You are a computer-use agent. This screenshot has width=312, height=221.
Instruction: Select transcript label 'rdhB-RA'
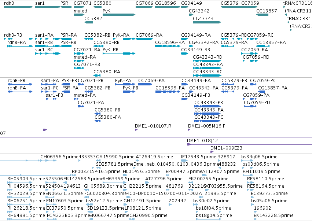tap(17, 43)
